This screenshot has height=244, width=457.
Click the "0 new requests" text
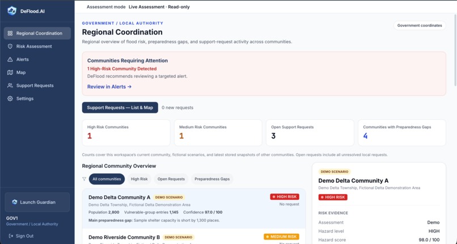[x=177, y=108]
